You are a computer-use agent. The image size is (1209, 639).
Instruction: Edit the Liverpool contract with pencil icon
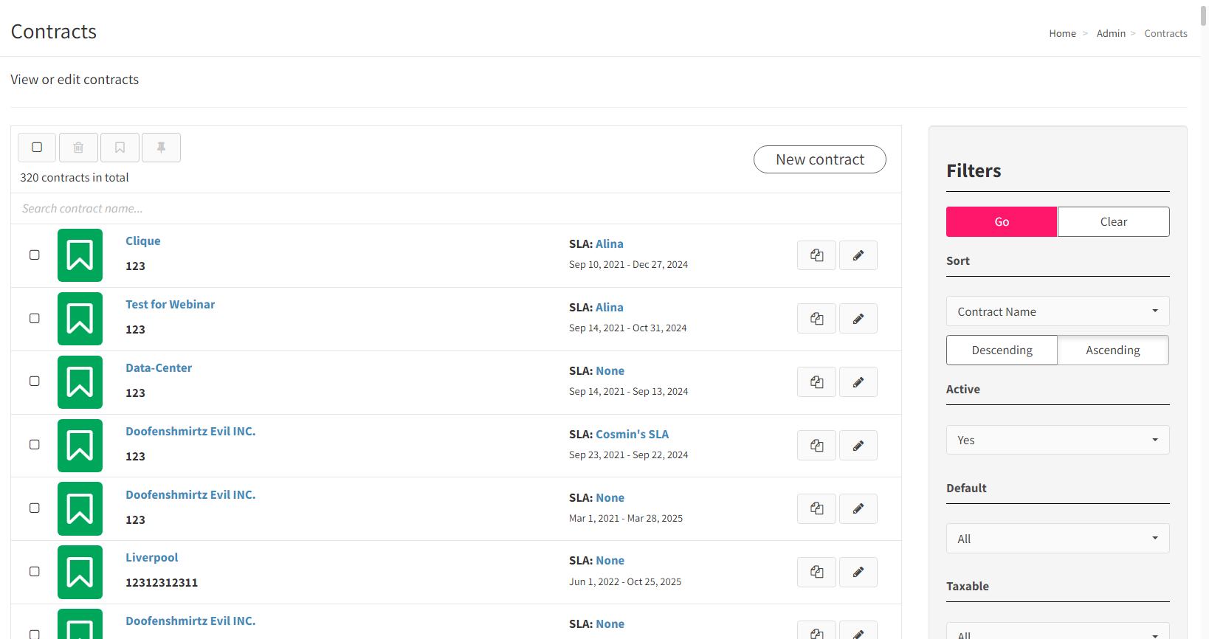(858, 572)
